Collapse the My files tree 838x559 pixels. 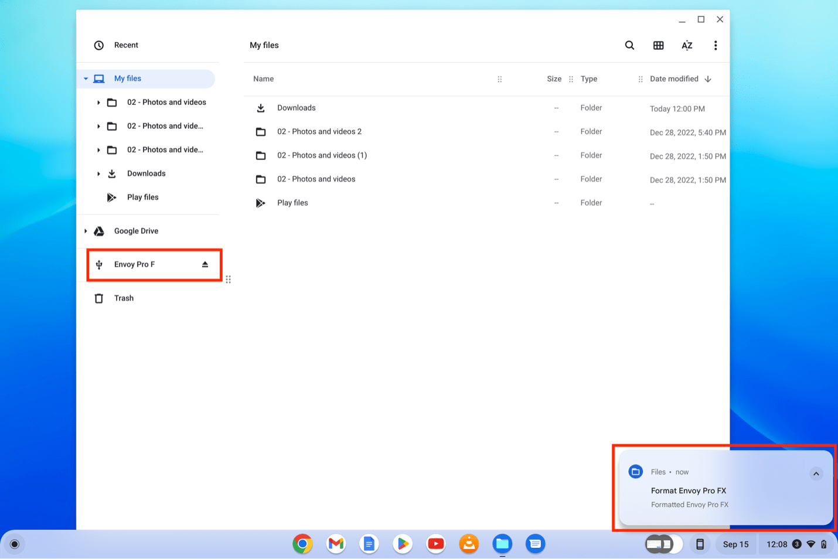coord(86,79)
